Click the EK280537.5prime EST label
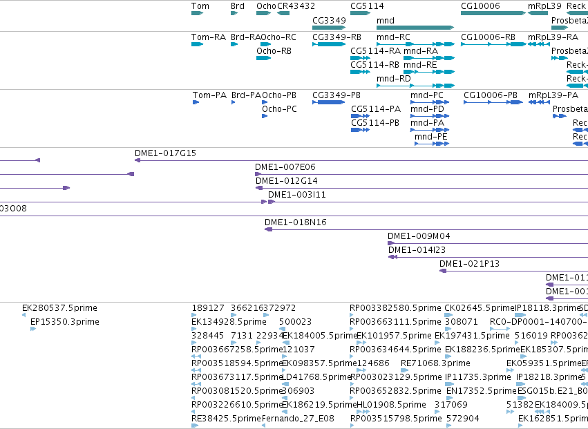 [x=59, y=308]
